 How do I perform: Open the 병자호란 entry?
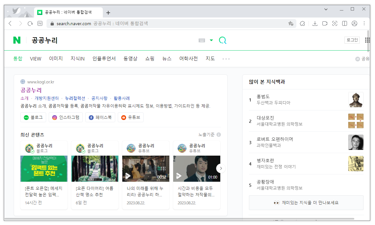pyautogui.click(x=265, y=160)
